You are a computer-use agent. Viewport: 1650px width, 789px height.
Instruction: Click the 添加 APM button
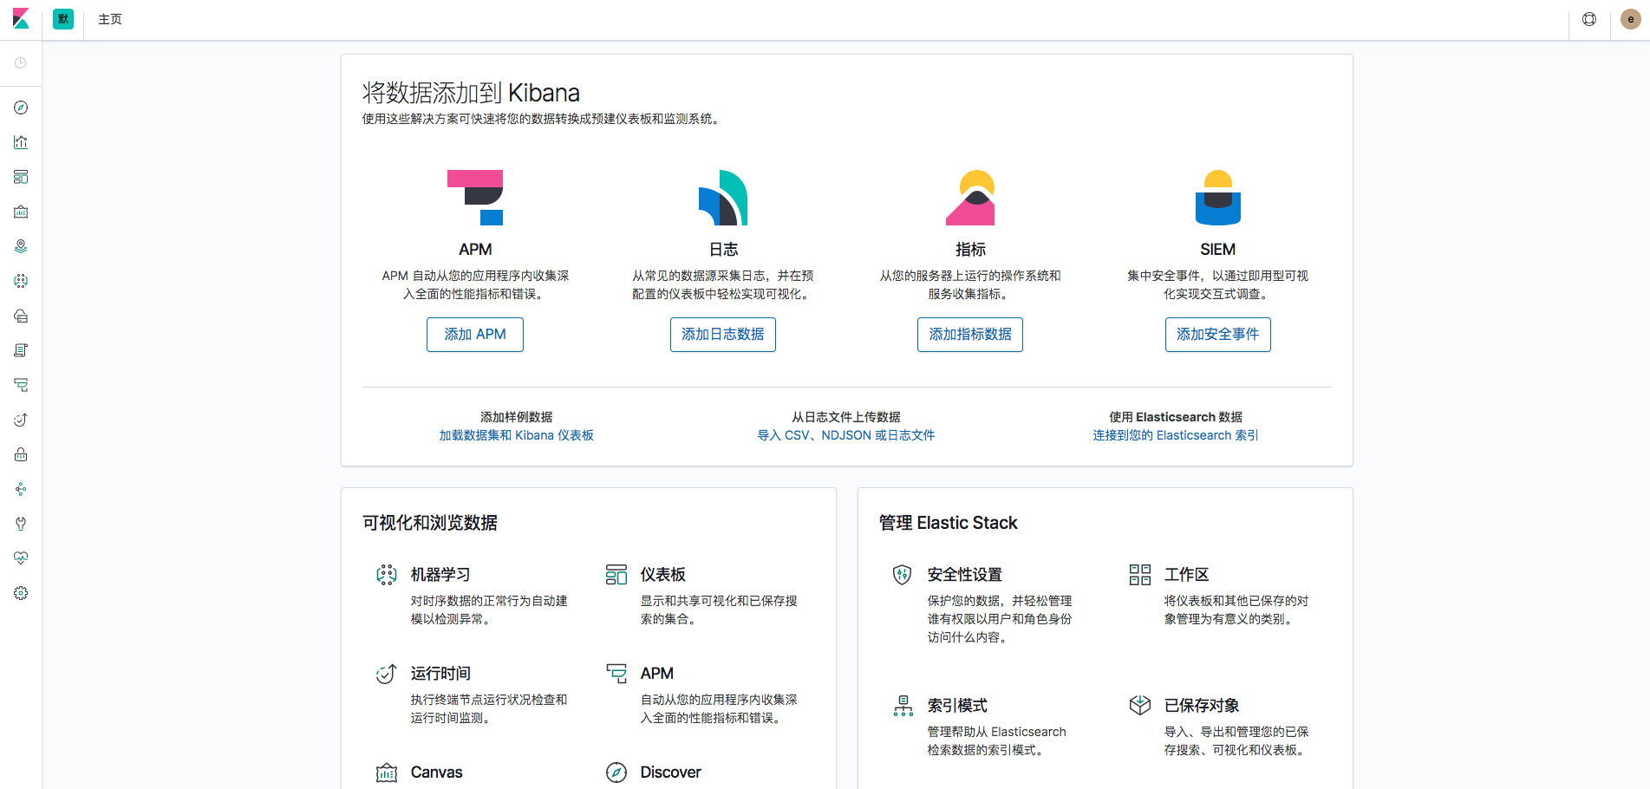(474, 334)
